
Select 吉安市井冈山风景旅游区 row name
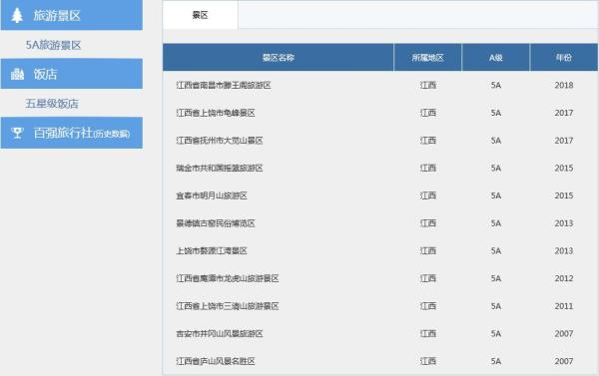(220, 334)
